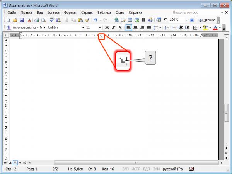The image size is (232, 174).
Task: Open borders dropdown arrow
Action: 200,28
